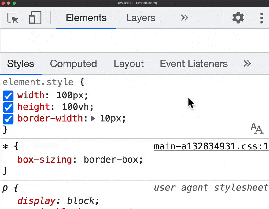Show more sidebar tabs after Event Listeners
This screenshot has width=269, height=209.
point(247,64)
